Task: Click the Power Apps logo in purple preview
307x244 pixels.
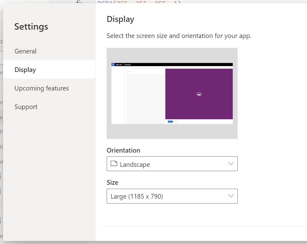Action: coord(199,94)
